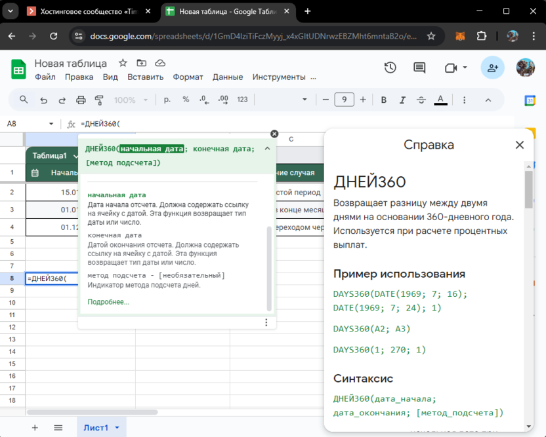Image resolution: width=546 pixels, height=437 pixels.
Task: Star the Новая таблица document
Action: tap(123, 63)
